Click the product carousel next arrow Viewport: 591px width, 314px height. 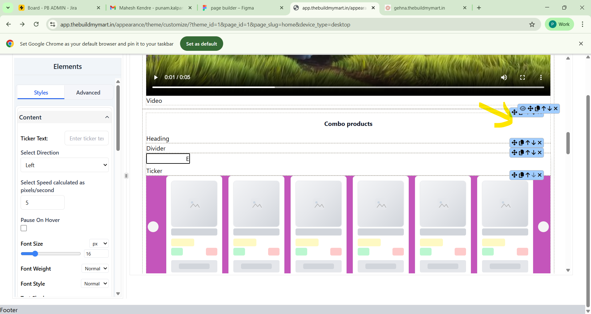(x=543, y=227)
